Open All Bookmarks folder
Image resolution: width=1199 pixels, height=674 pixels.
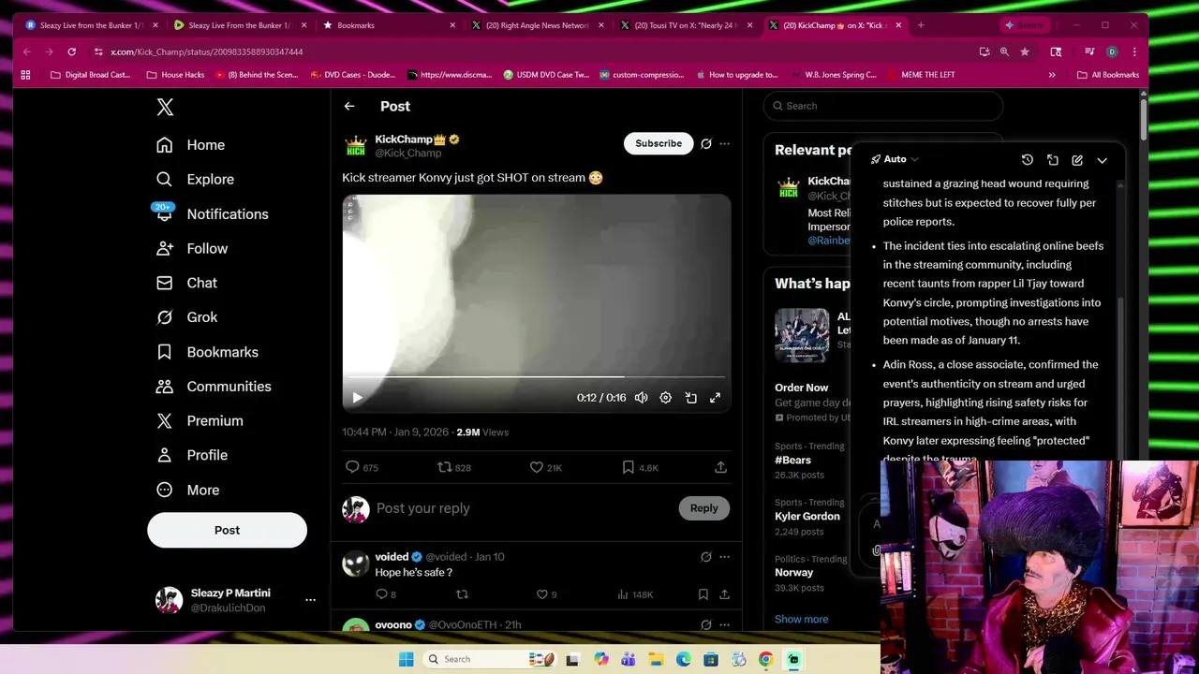[x=1107, y=75]
